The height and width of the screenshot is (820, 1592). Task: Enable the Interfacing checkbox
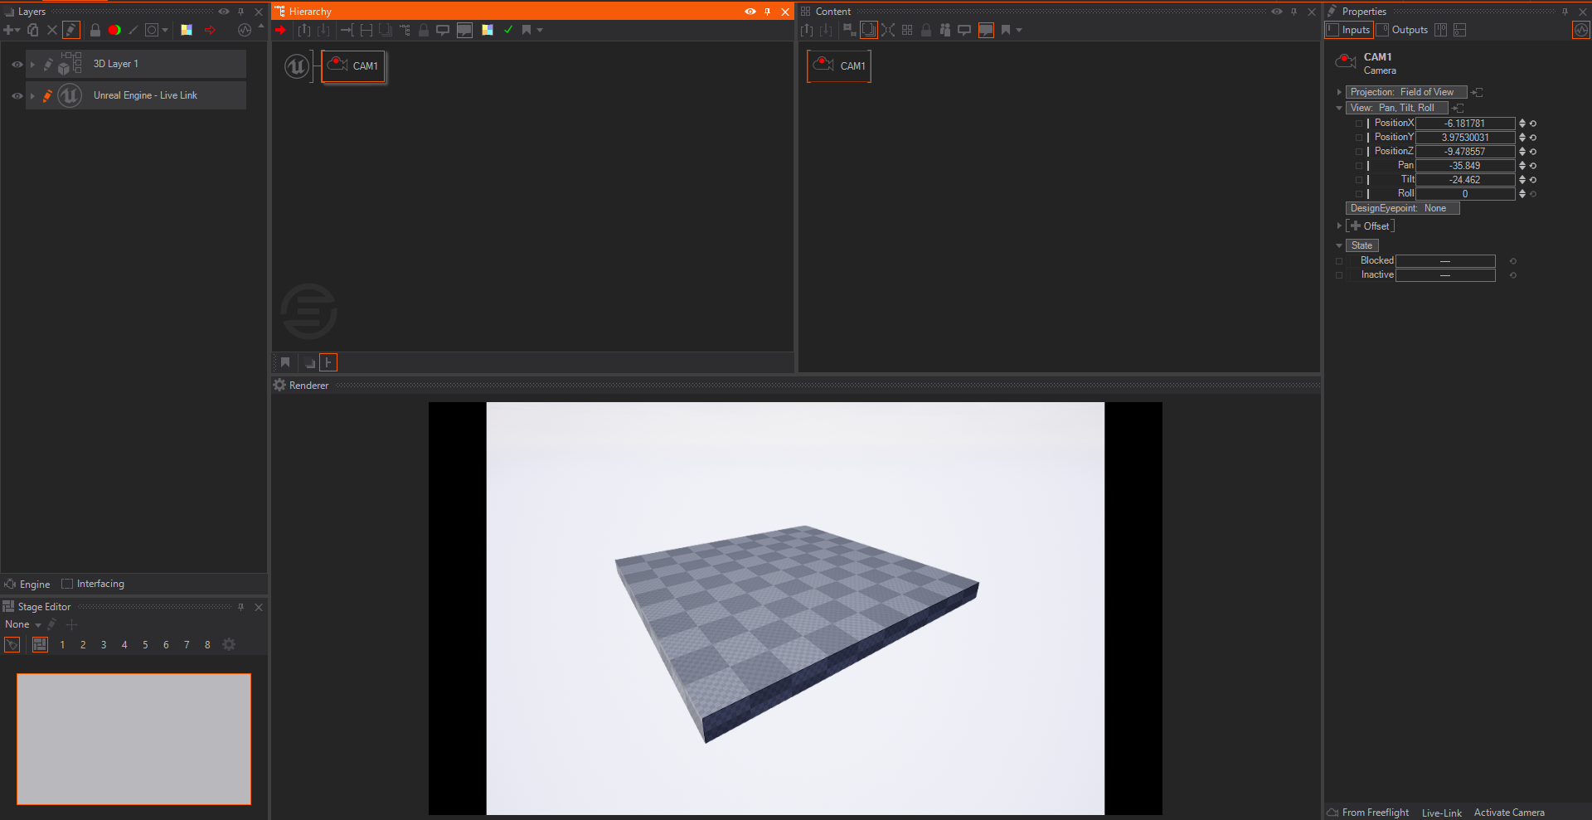point(68,584)
